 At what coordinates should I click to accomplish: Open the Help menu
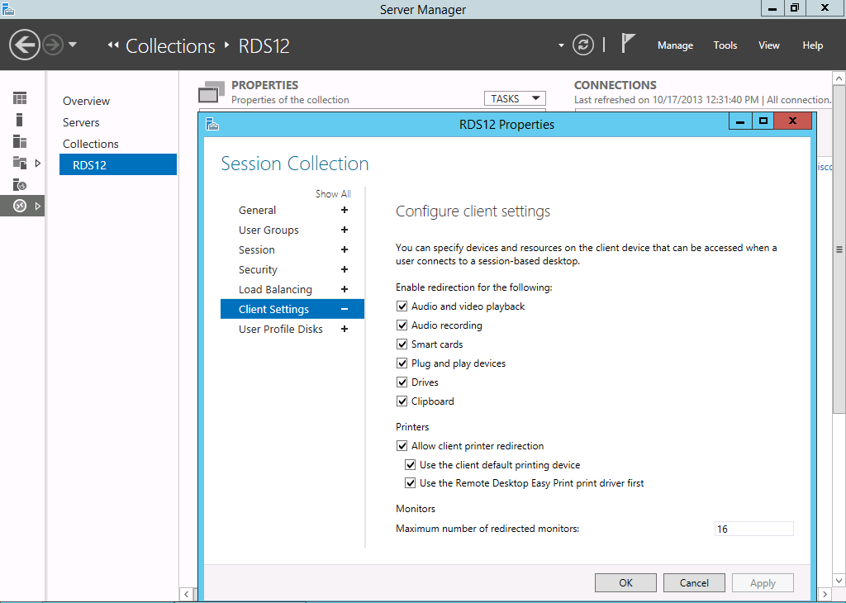click(813, 45)
